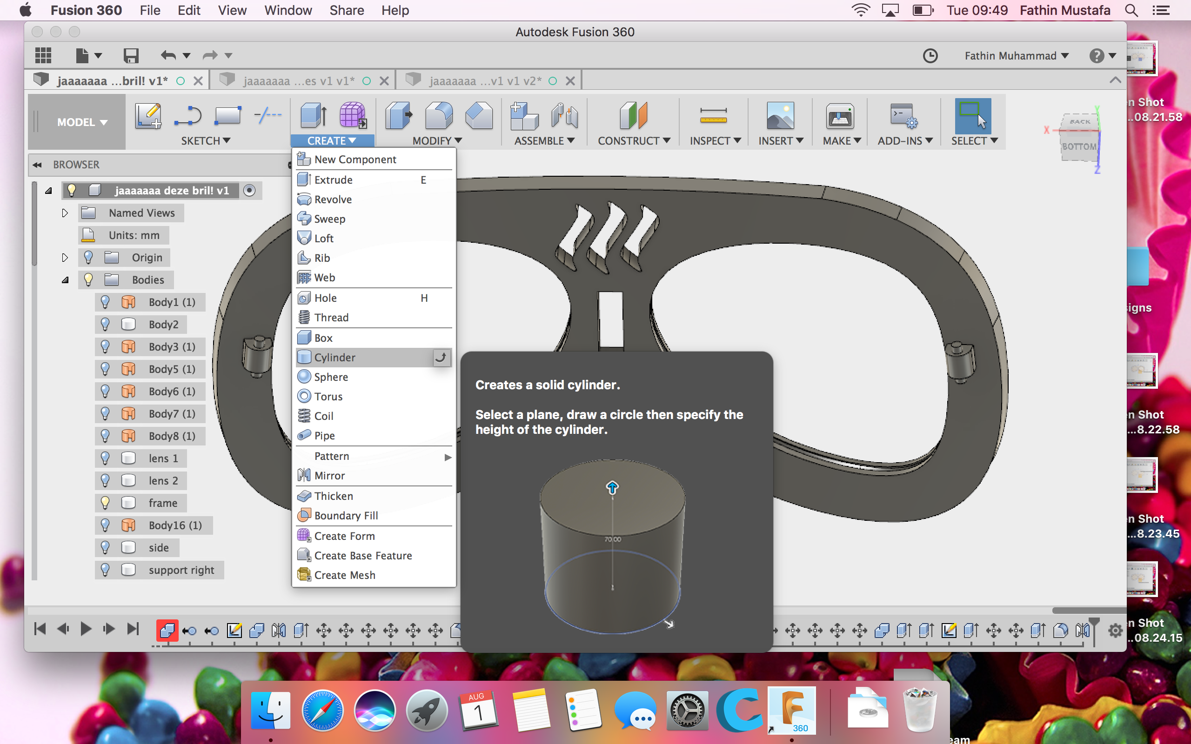Open the Fathin Muhammad account dropdown
Screen dimensions: 1191x744
point(1016,56)
